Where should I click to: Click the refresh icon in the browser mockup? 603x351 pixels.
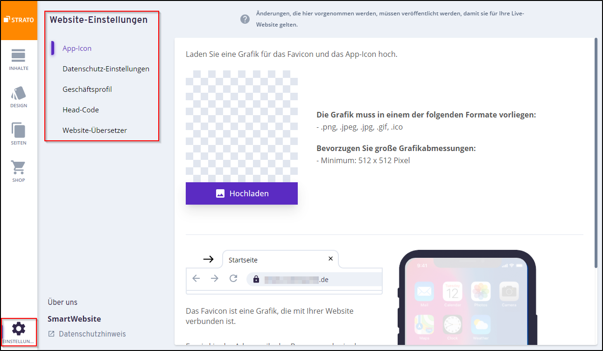tap(232, 278)
